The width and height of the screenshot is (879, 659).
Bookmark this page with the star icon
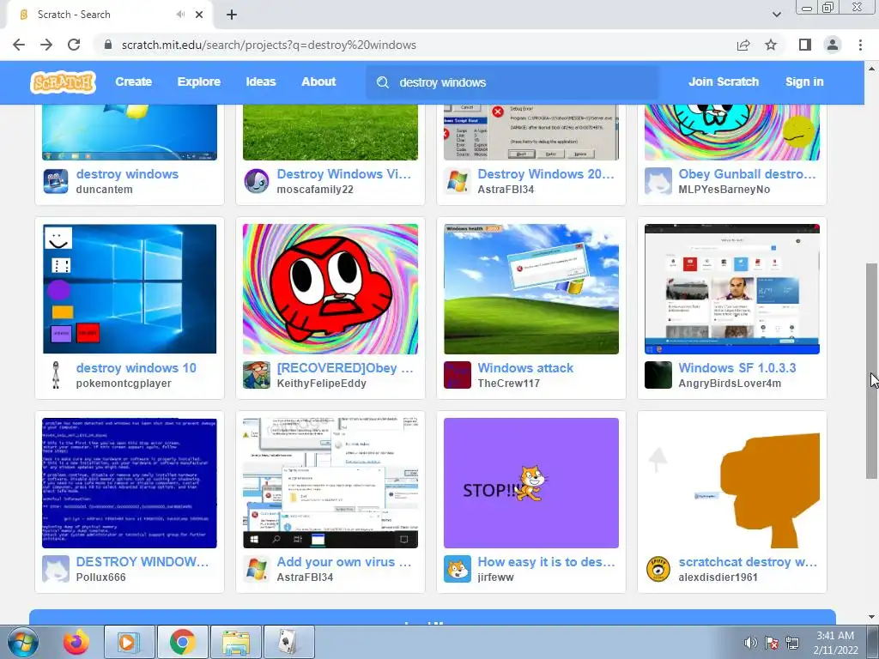[771, 45]
